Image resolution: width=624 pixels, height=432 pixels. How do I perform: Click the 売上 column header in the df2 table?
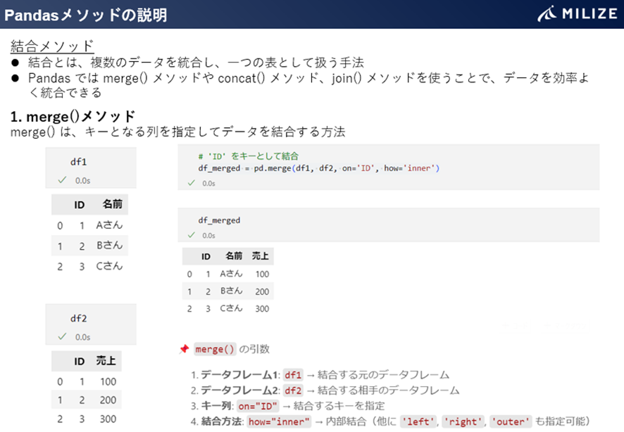coord(106,361)
